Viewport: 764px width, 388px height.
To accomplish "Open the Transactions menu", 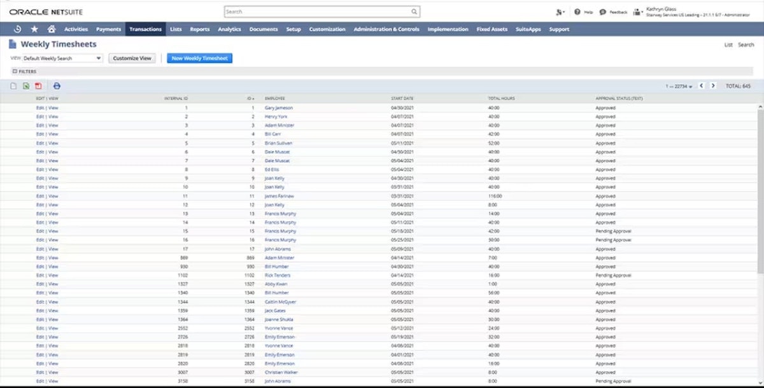I will [x=146, y=29].
